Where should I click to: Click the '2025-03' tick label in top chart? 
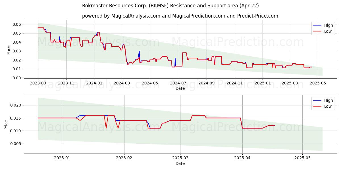(290, 83)
